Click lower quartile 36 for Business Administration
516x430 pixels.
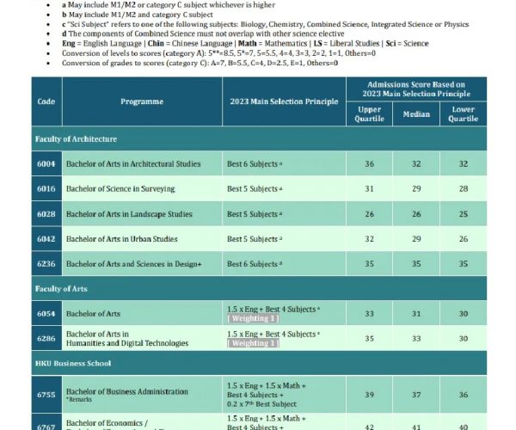click(463, 395)
